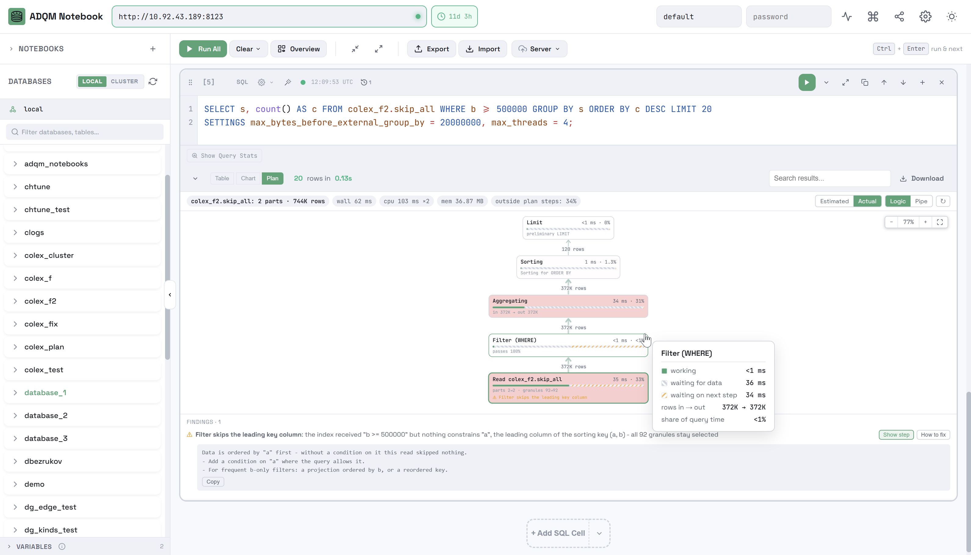The width and height of the screenshot is (971, 555).
Task: Open run options chevron beside play
Action: [x=826, y=82]
